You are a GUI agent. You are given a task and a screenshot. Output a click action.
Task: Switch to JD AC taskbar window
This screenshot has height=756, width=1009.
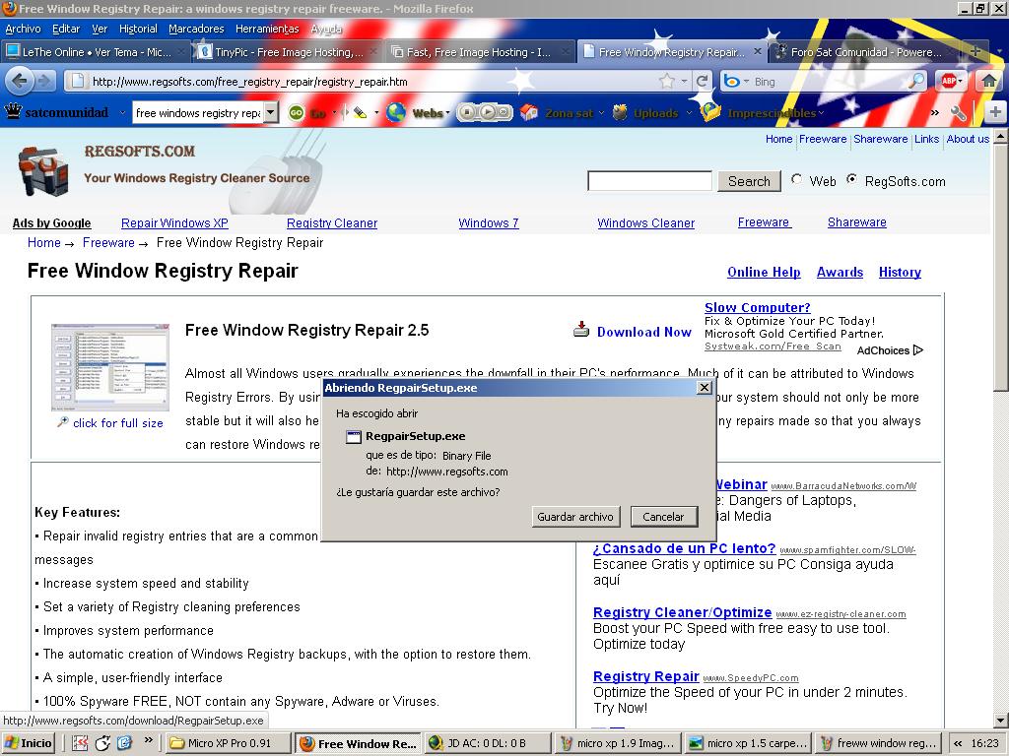tap(487, 743)
